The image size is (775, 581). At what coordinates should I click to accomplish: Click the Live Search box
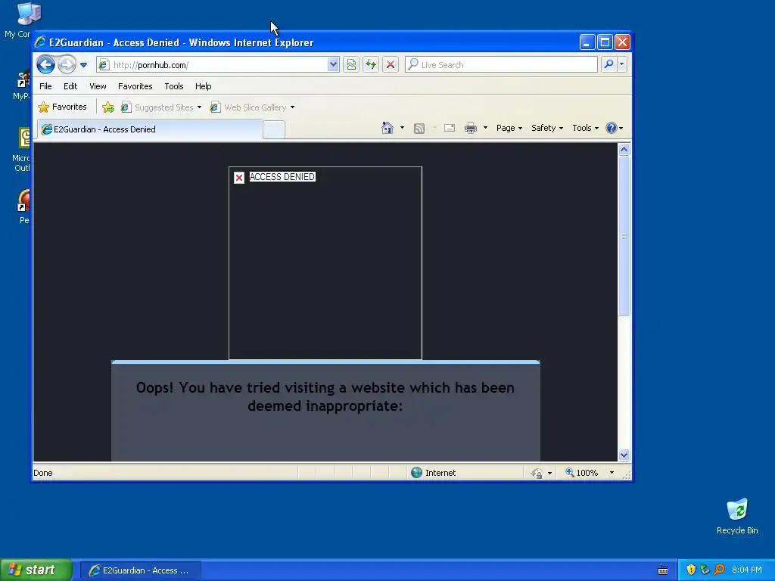[501, 65]
